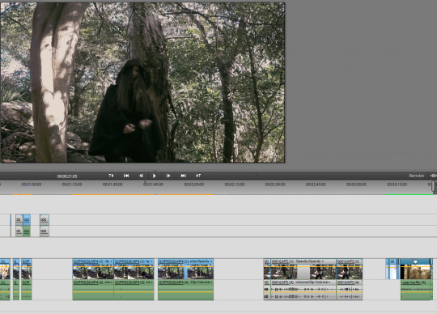The height and width of the screenshot is (314, 437).
Task: Open the 00016.MTS audio Clip Volume dropdown
Action: 329,282
